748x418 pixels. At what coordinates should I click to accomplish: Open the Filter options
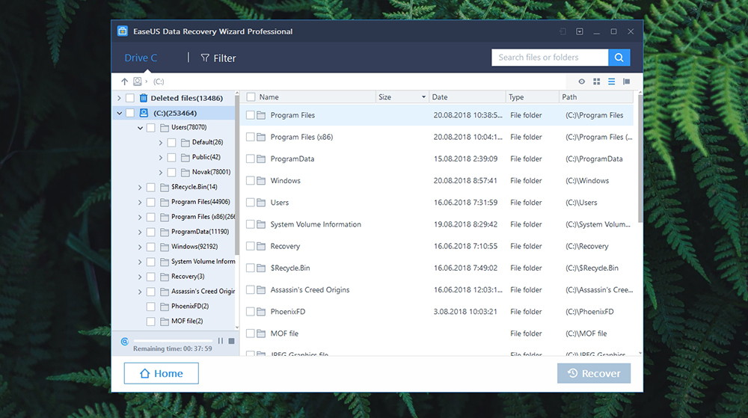pos(218,58)
